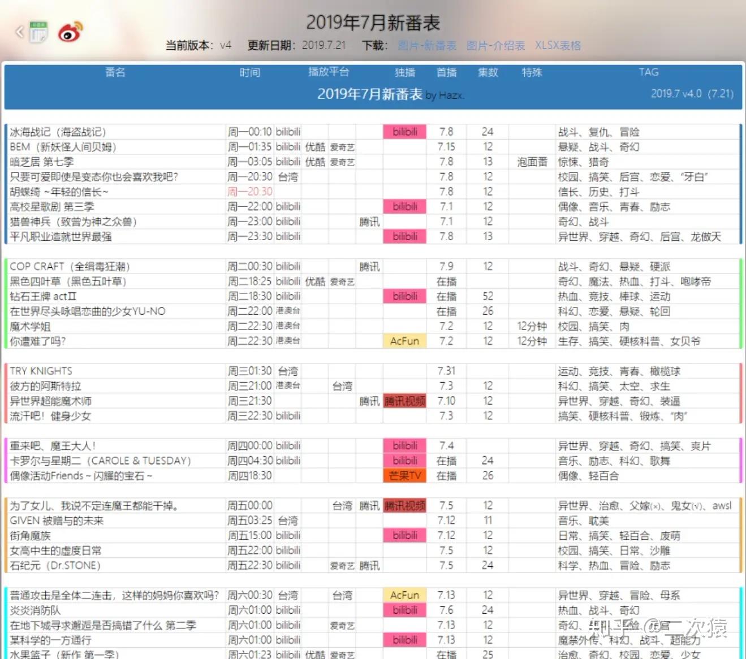
Task: Click tags 偶像、轻百合
Action: [588, 476]
